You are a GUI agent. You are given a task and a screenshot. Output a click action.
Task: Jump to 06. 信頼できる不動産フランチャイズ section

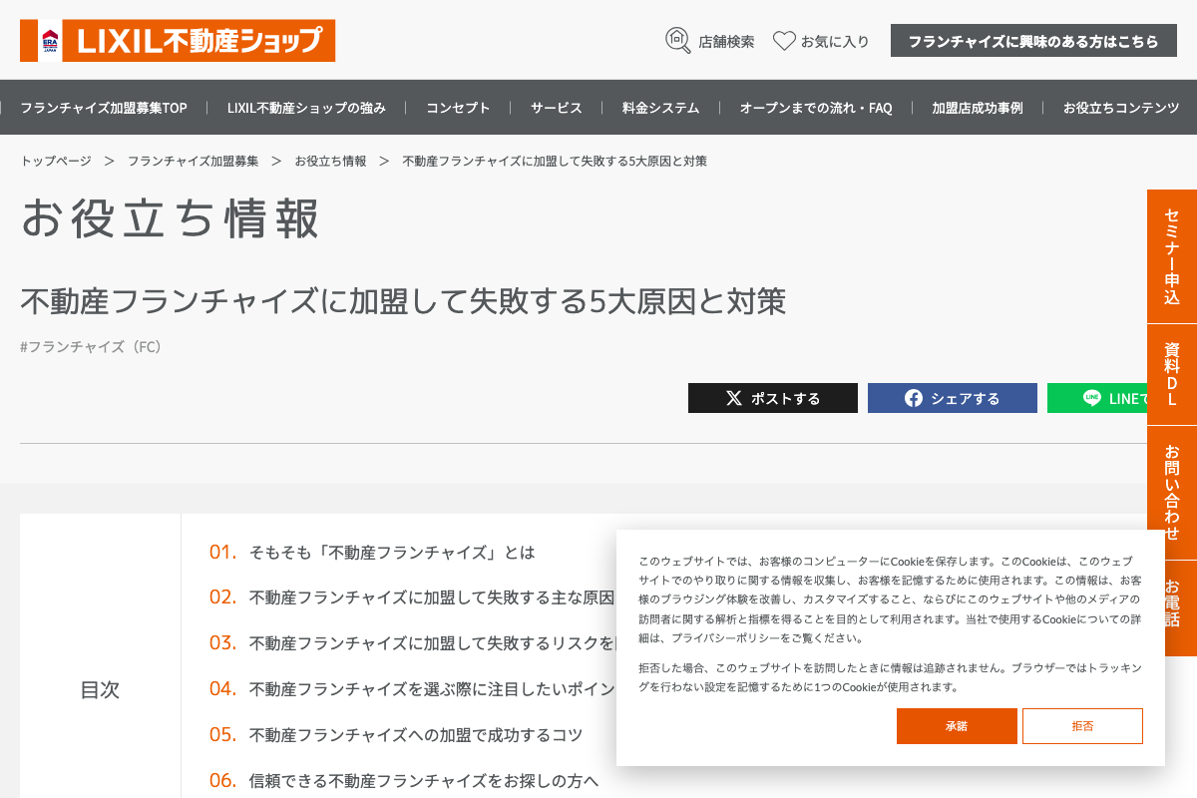404,780
